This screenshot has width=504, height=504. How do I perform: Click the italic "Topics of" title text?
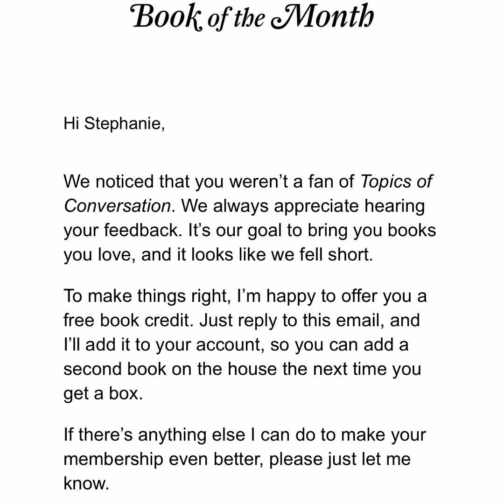pyautogui.click(x=397, y=182)
